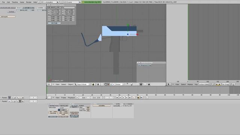Screen dimensions: 240x135
Task: Click the Add Modifier button
Action: [x=117, y=106]
